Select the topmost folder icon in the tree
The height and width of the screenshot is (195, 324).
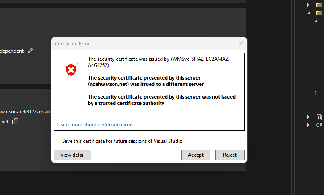pyautogui.click(x=319, y=5)
